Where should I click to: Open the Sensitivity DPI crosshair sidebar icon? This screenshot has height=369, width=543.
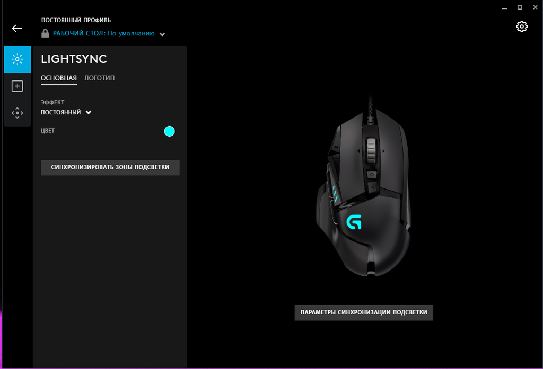point(17,113)
